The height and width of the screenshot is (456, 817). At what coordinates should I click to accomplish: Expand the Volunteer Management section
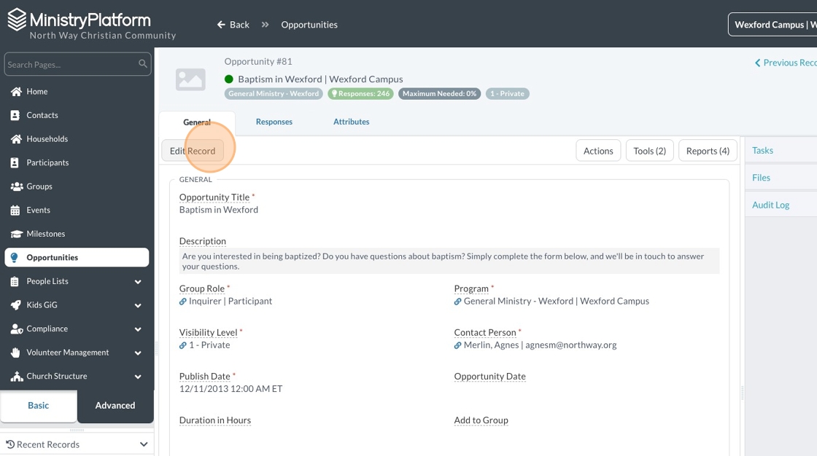pyautogui.click(x=138, y=353)
